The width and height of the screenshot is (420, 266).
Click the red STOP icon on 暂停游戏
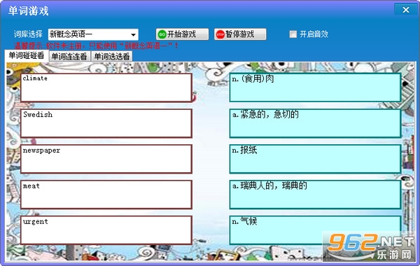point(220,34)
